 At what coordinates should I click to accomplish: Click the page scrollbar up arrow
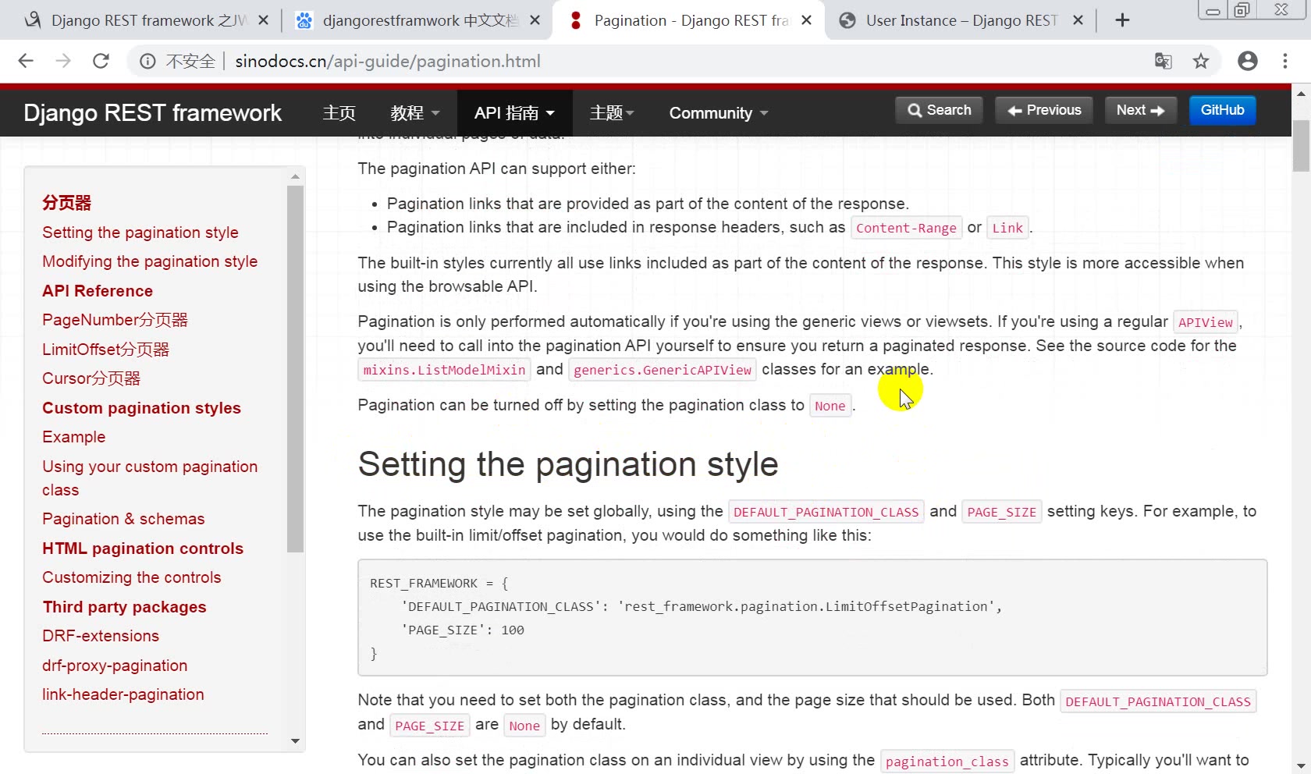pos(1301,94)
